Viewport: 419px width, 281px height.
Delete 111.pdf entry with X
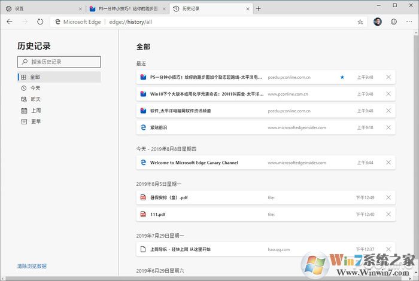388,214
